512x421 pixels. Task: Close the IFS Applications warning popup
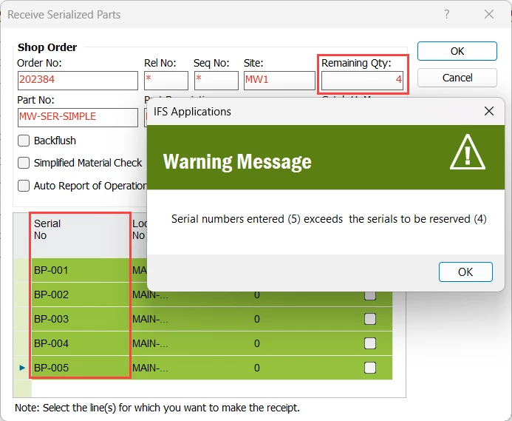[x=489, y=111]
